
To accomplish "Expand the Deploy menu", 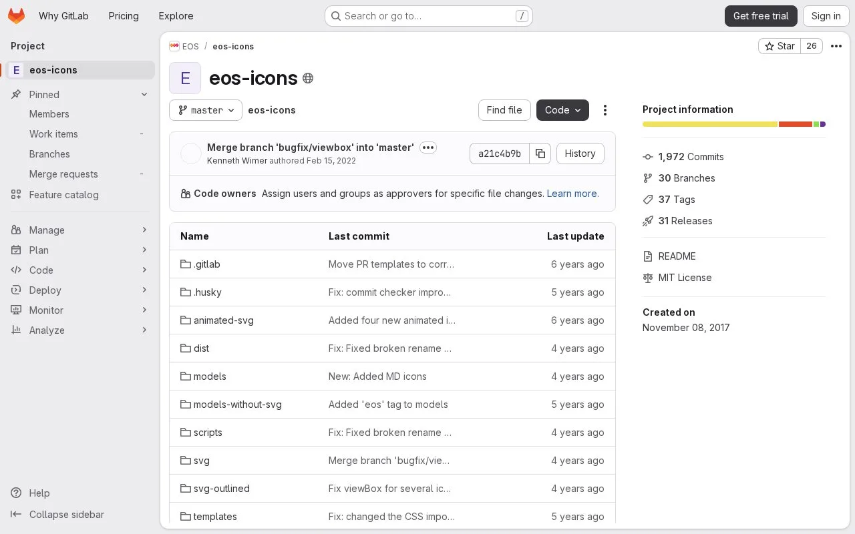I will click(80, 290).
